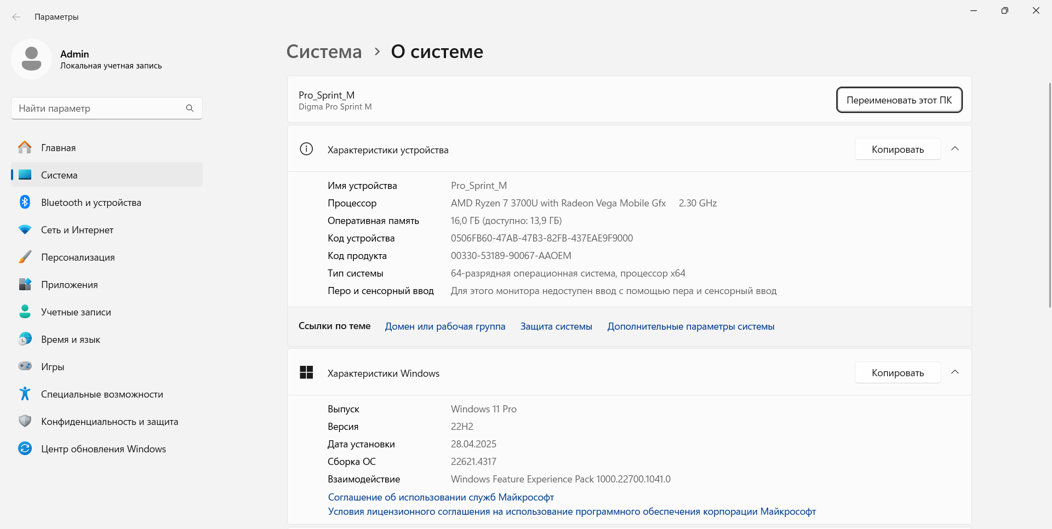Select Персонализация in the sidebar
Screen dimensions: 1052x529
tap(107, 257)
